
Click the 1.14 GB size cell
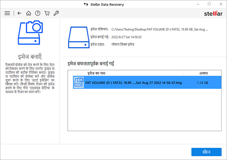pyautogui.click(x=202, y=83)
